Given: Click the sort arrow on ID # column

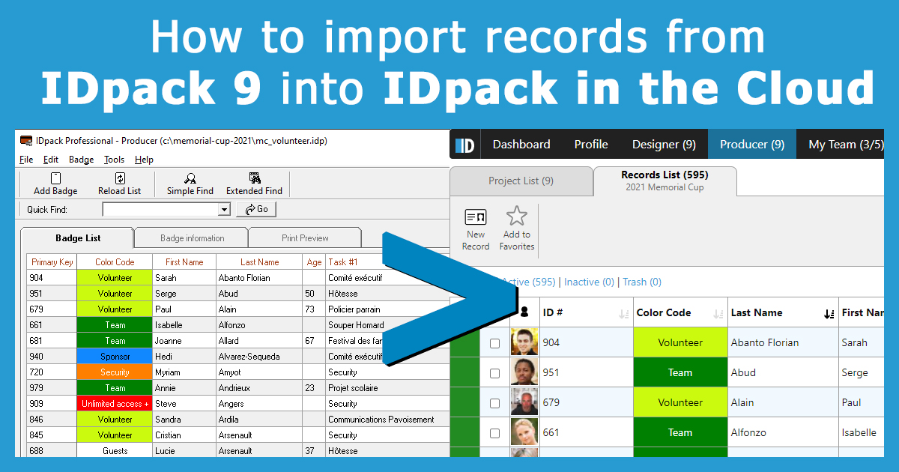Looking at the screenshot, I should pos(624,312).
